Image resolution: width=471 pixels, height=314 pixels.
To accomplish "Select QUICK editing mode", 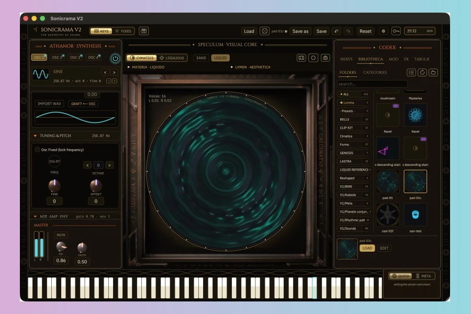I will (400, 276).
